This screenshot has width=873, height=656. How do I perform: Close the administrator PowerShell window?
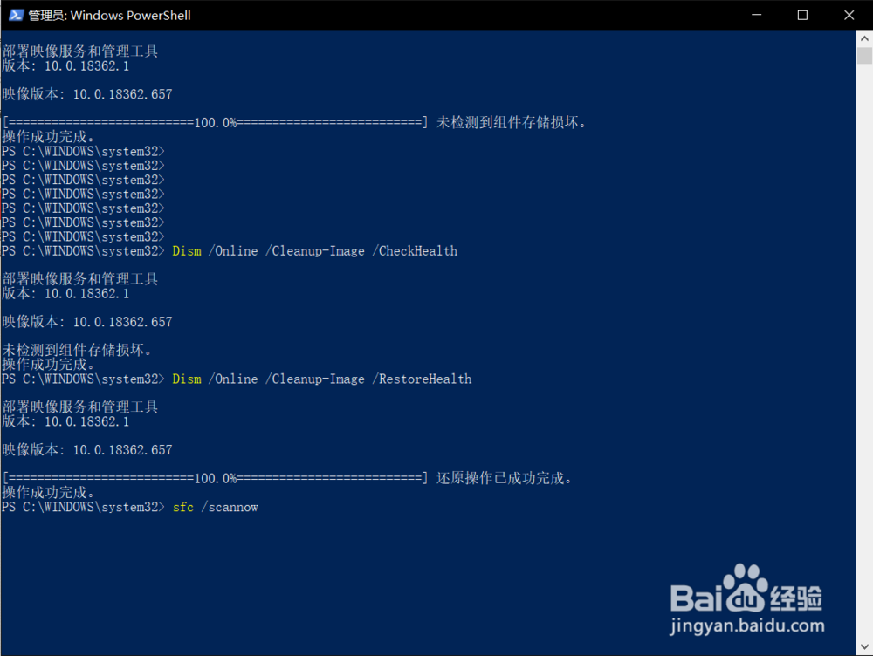click(x=849, y=15)
